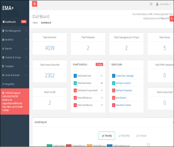Click the Add New Contacts quick link
Viewport: 174px width, 147px height.
pyautogui.click(x=123, y=83)
